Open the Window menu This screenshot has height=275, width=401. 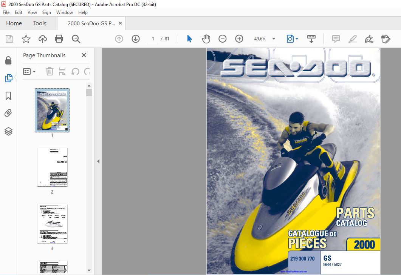point(65,12)
